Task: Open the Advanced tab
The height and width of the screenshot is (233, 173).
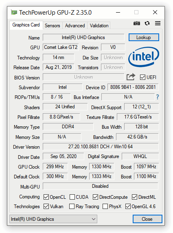Action: tap(75, 26)
